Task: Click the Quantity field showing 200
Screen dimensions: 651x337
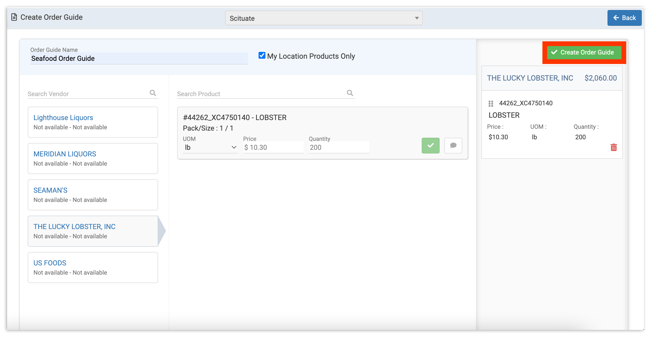Action: tap(339, 147)
